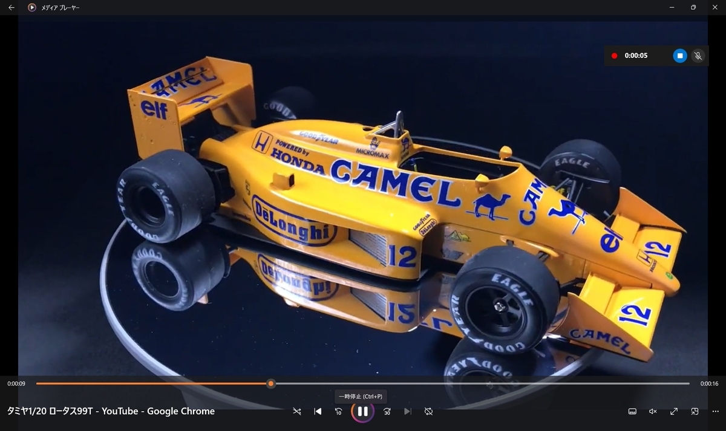Click the recording timer 0:00:05
726x431 pixels.
pyautogui.click(x=636, y=56)
